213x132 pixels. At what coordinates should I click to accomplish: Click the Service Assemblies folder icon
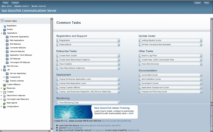[x=7, y=73]
